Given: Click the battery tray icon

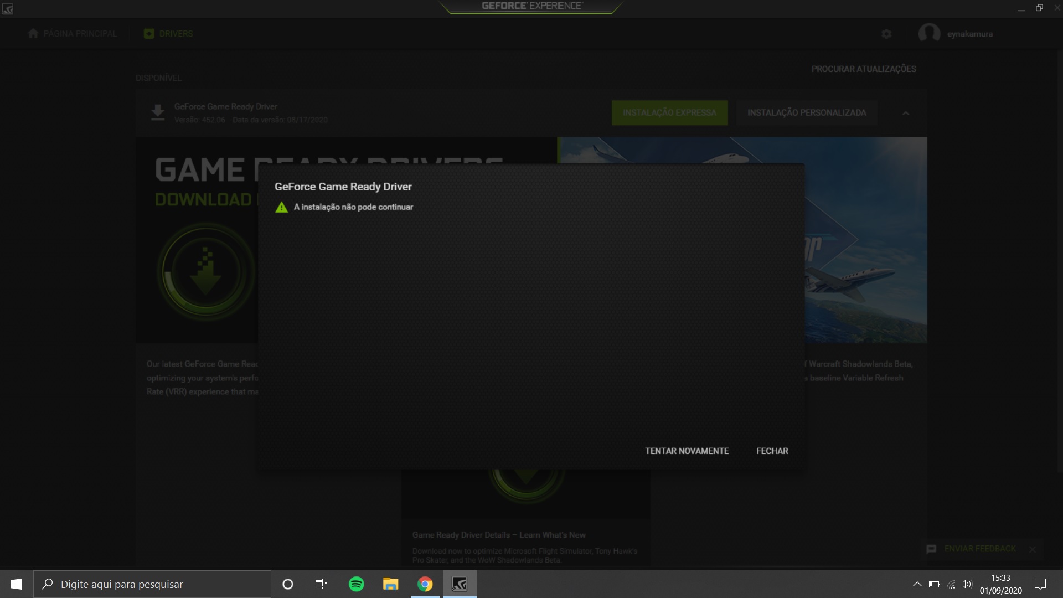Looking at the screenshot, I should pos(934,584).
